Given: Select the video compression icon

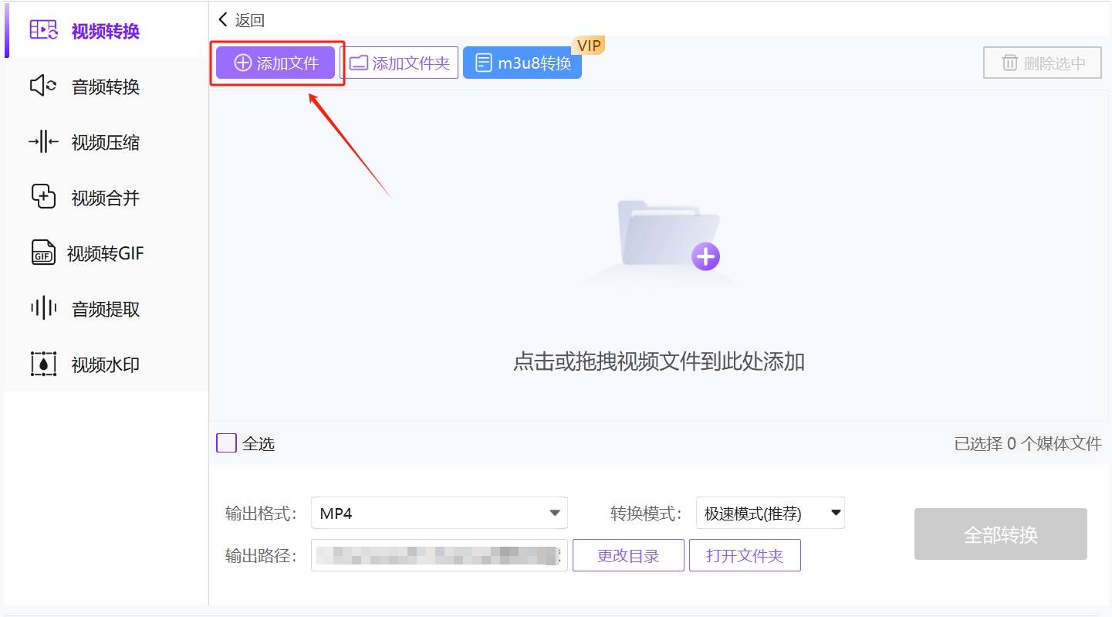Looking at the screenshot, I should point(43,142).
